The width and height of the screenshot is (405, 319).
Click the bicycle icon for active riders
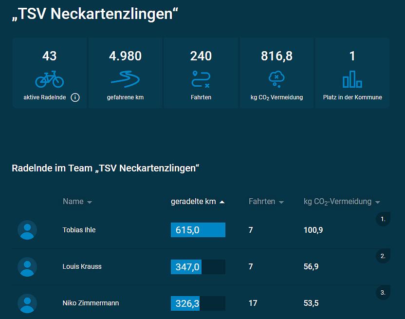49,78
